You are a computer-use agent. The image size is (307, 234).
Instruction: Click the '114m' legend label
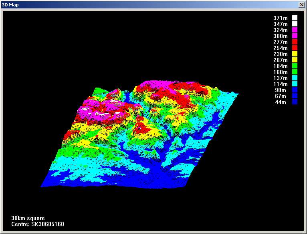tap(281, 84)
